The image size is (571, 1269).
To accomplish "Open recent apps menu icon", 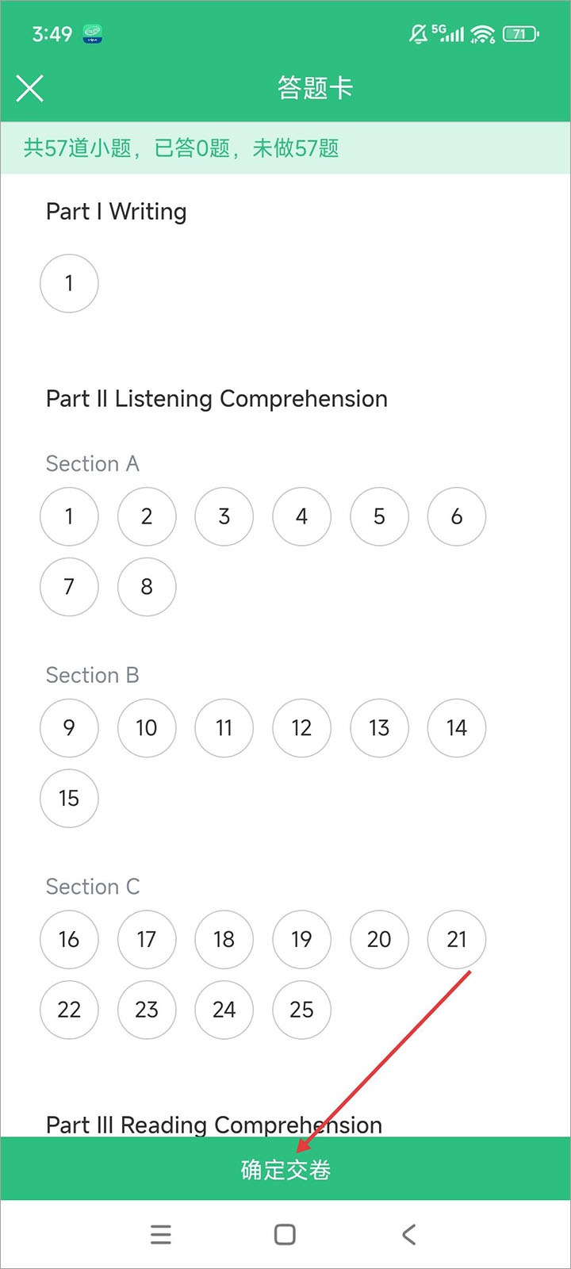I will point(161,1234).
